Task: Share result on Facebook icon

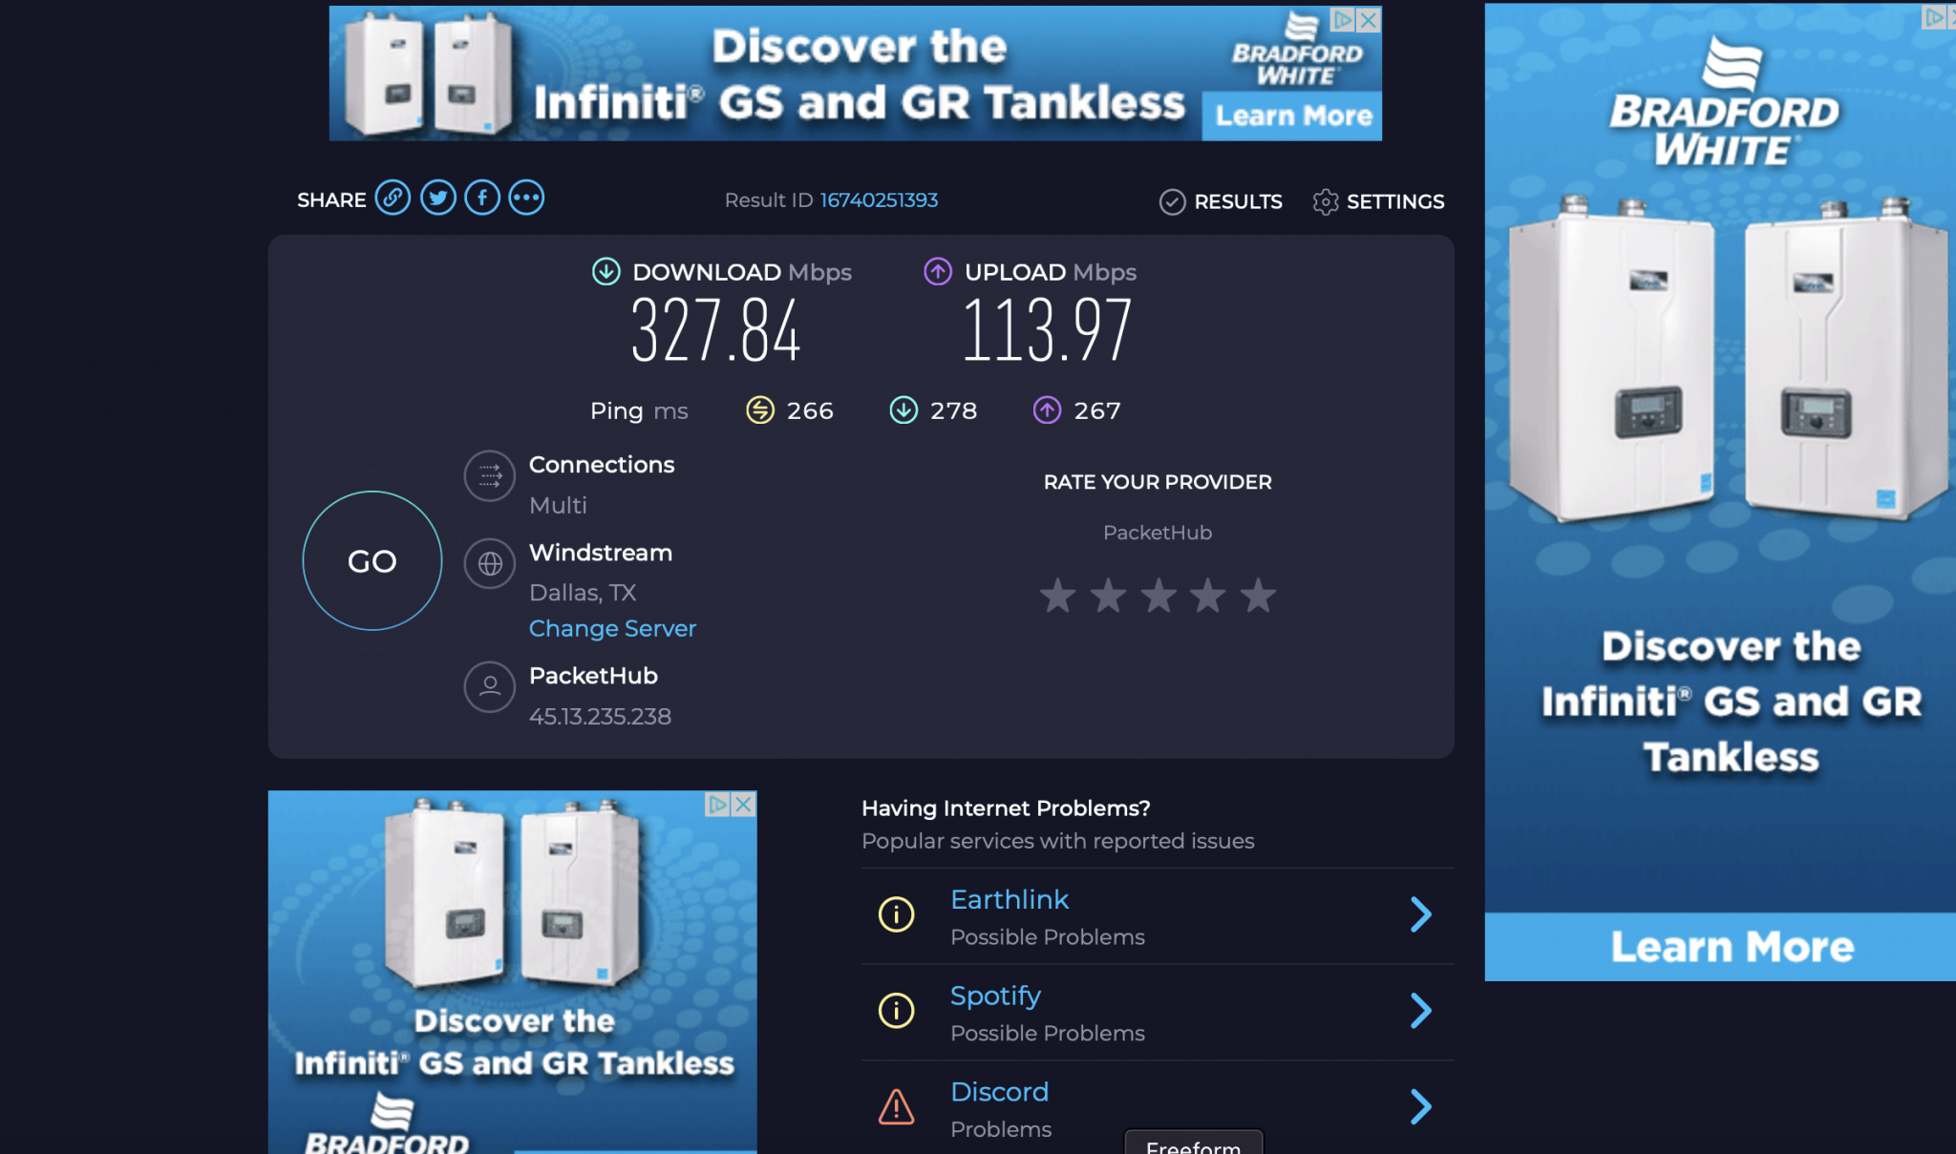Action: (x=482, y=198)
